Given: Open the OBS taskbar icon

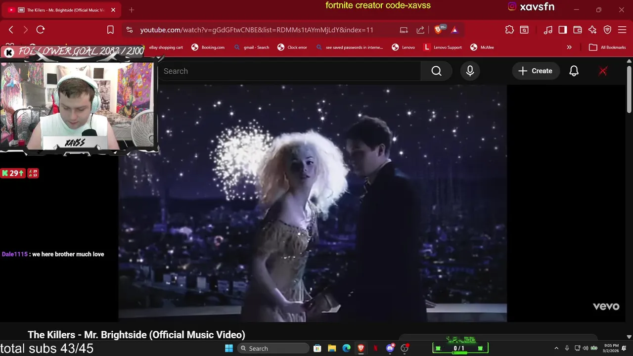Looking at the screenshot, I should click(x=405, y=348).
